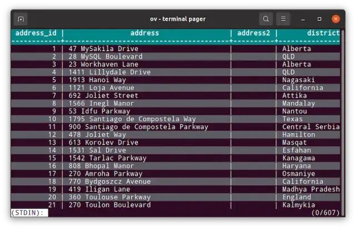Select '1542 Tarlac Parkway' address
This screenshot has height=229, width=356.
coord(107,158)
